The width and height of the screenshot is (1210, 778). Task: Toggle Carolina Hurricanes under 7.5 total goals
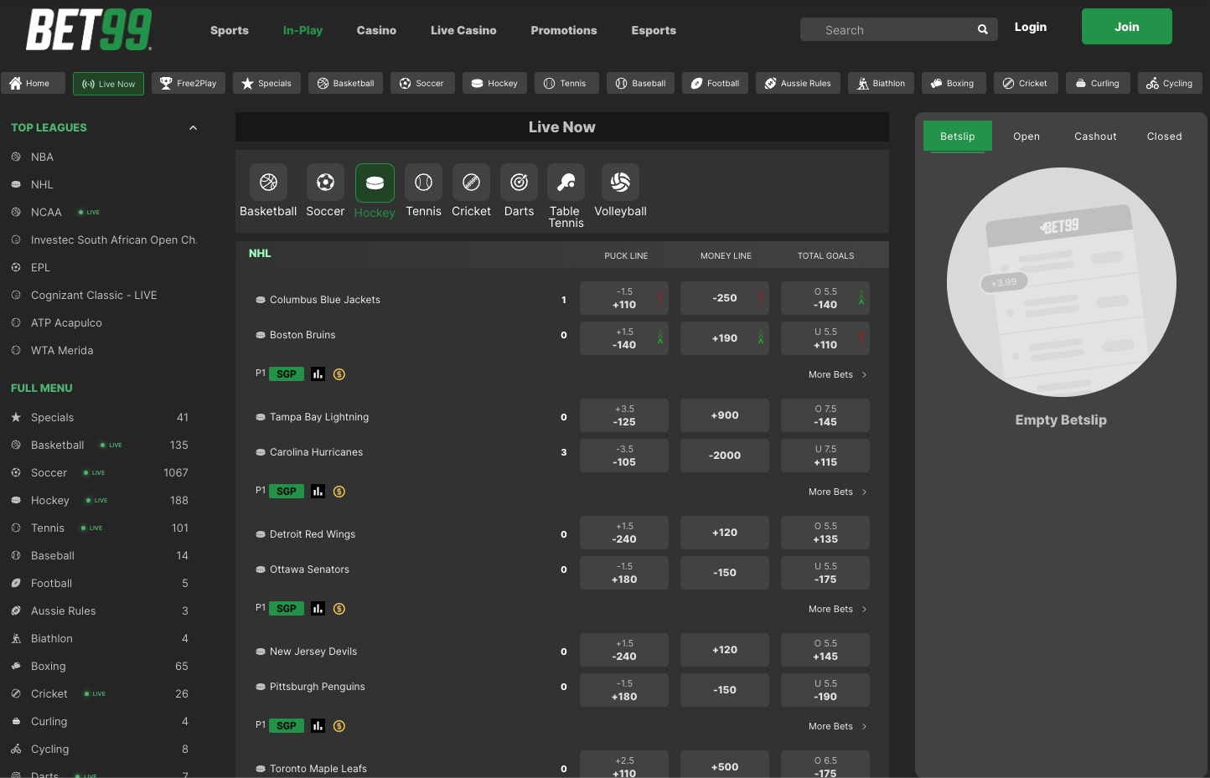[825, 456]
